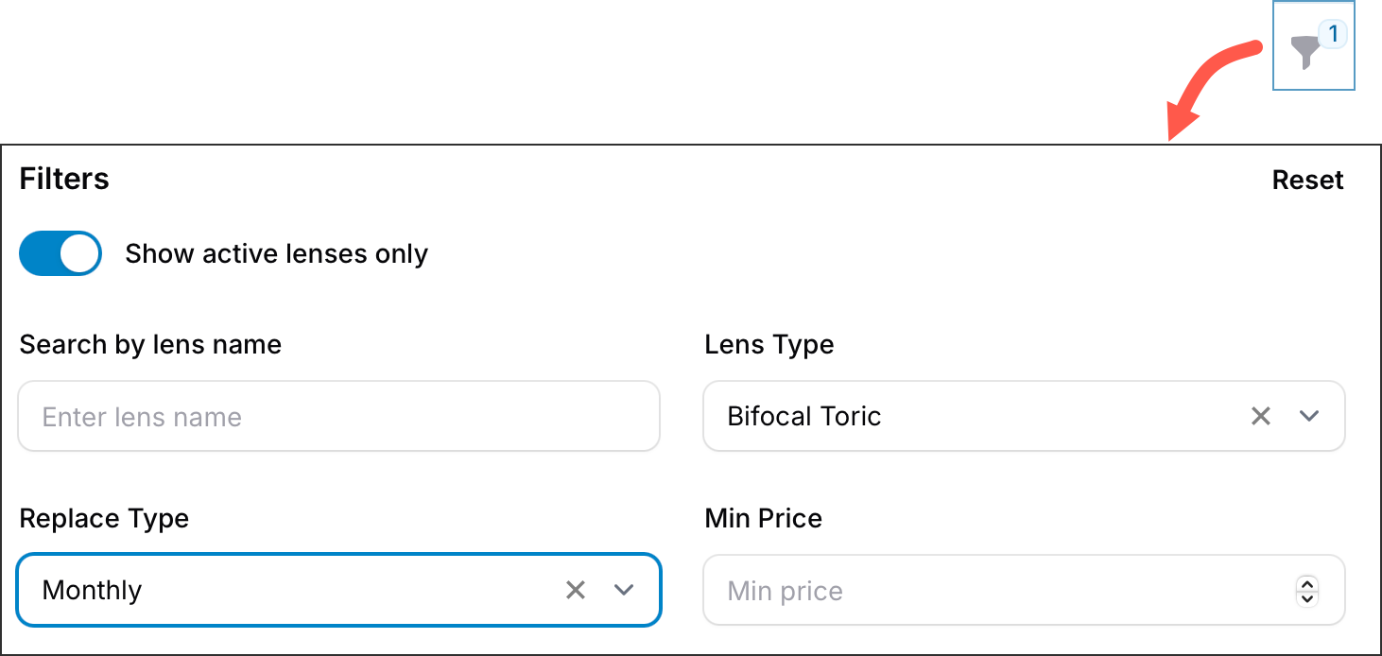Toggle the Show active lenses only switch
The height and width of the screenshot is (656, 1382).
tap(60, 253)
